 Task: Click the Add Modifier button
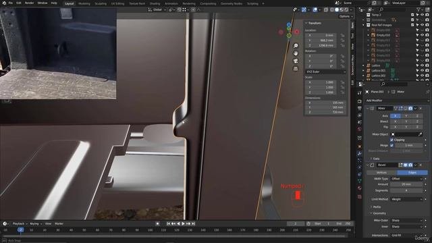click(397, 101)
